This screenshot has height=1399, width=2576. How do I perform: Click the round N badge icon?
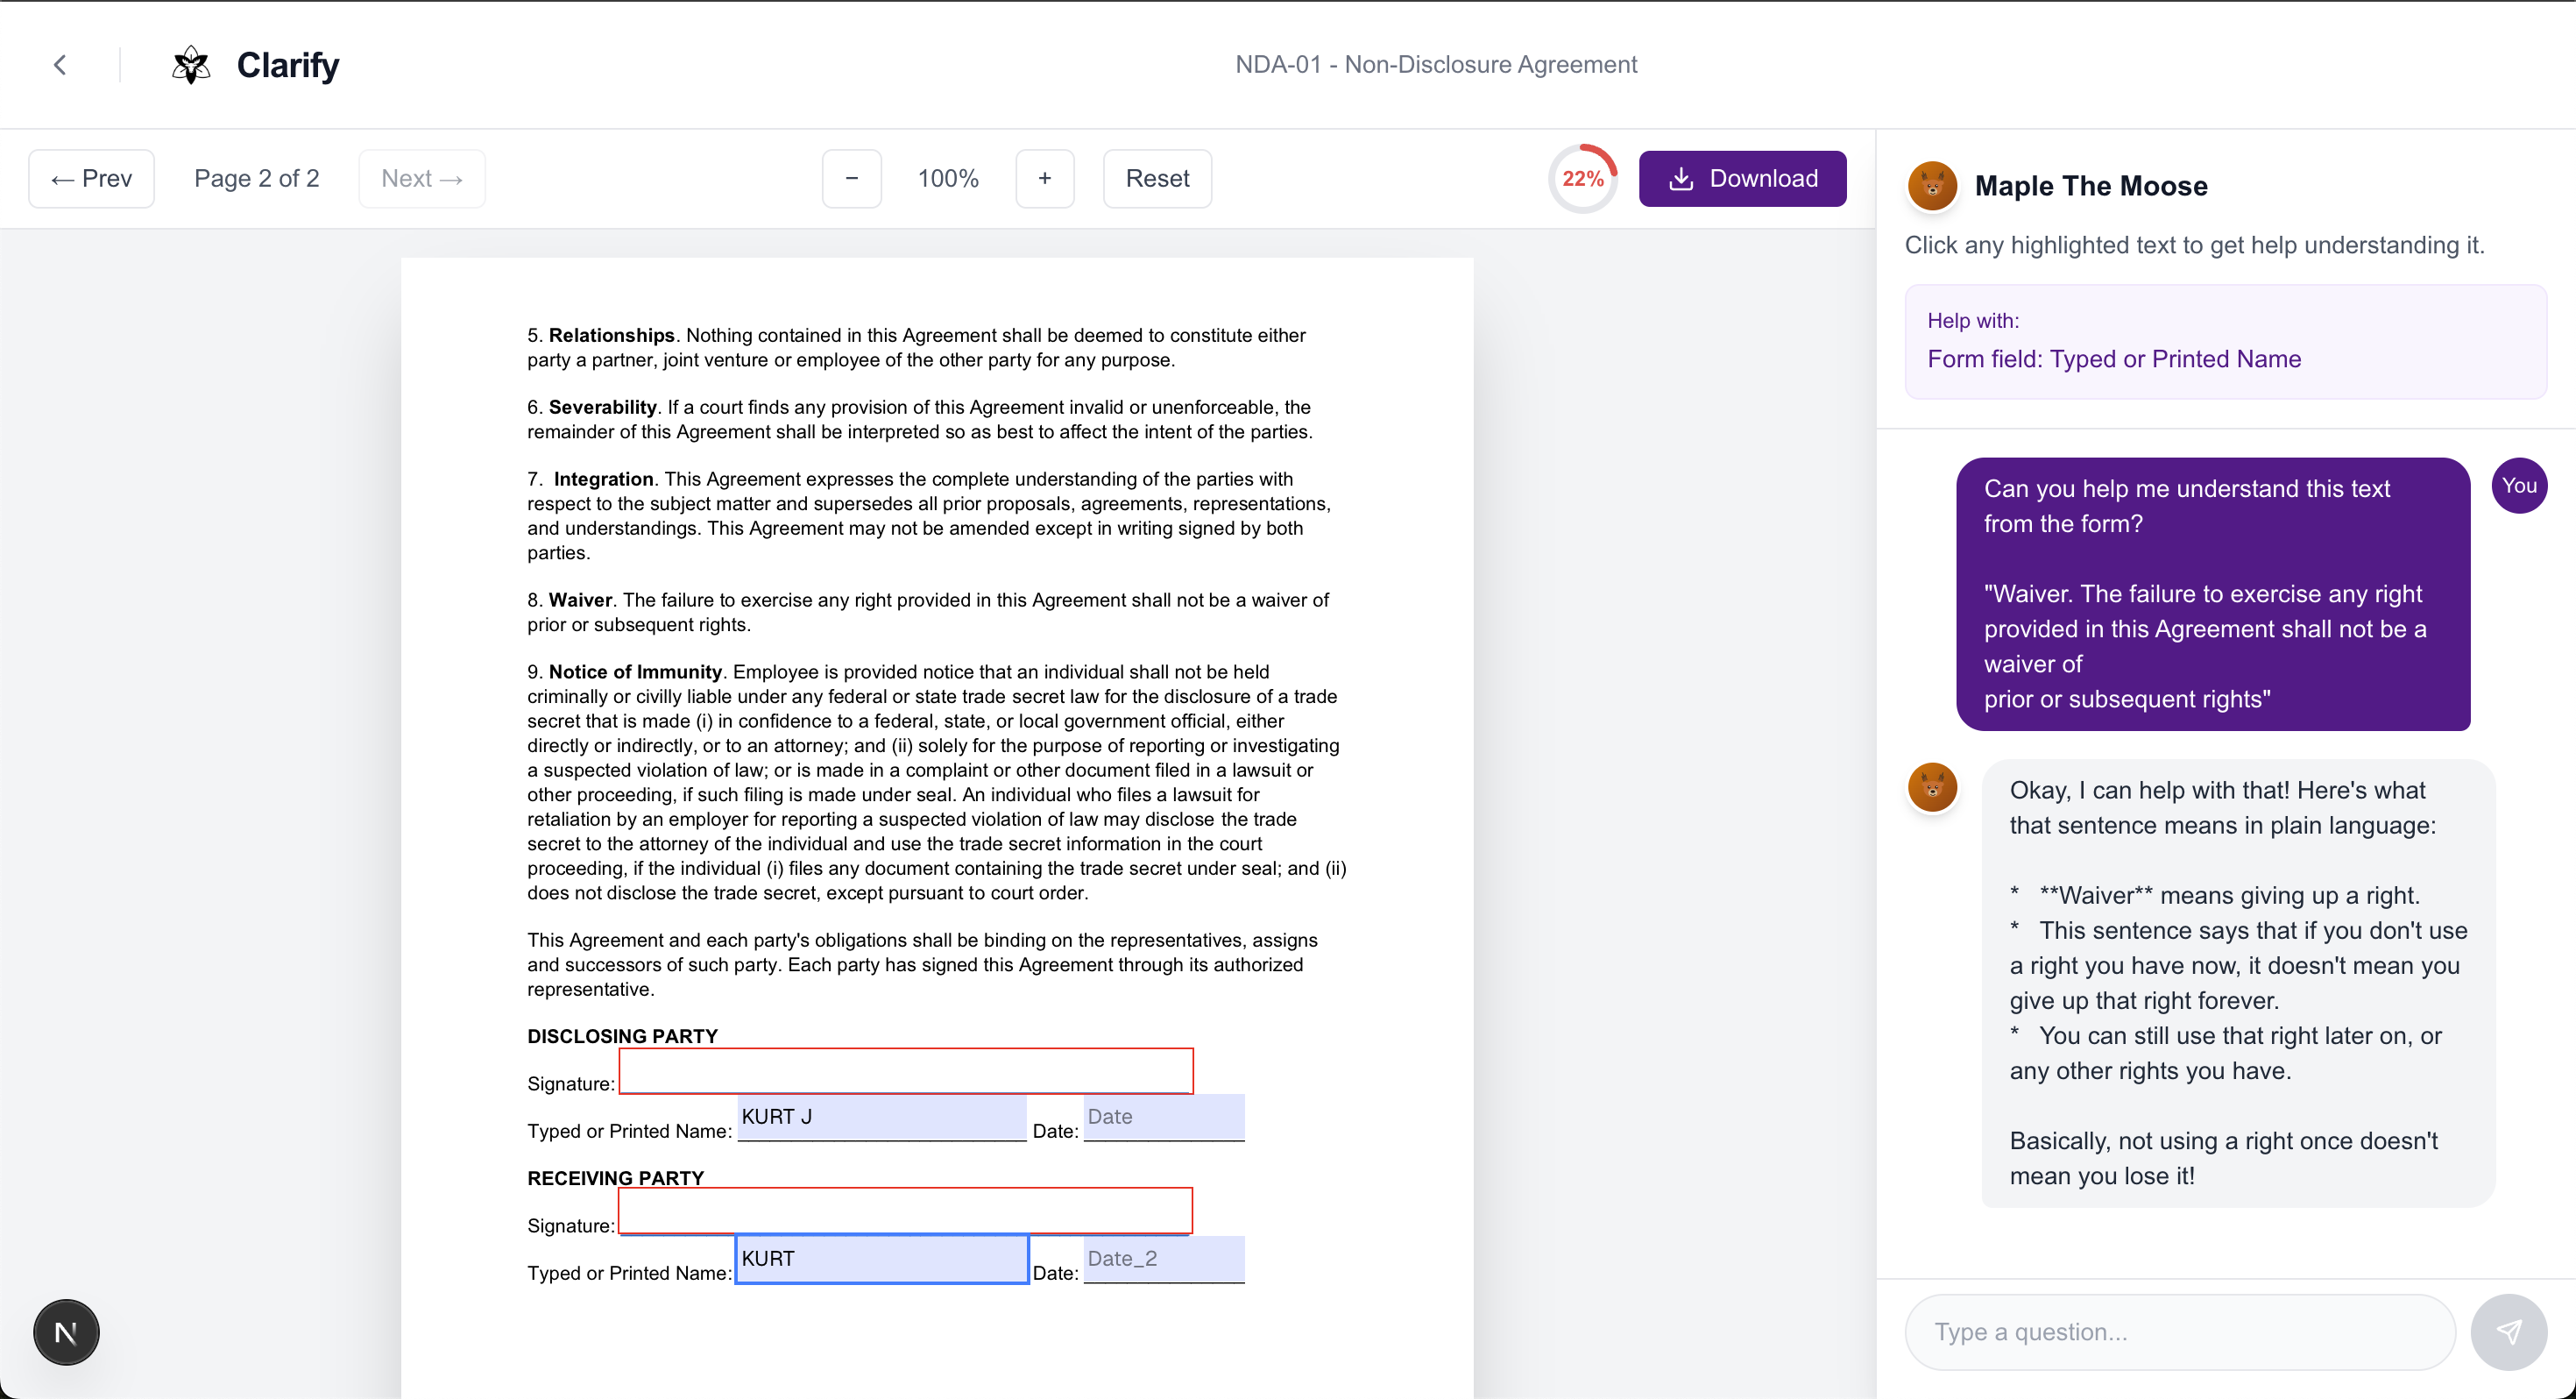(x=66, y=1332)
